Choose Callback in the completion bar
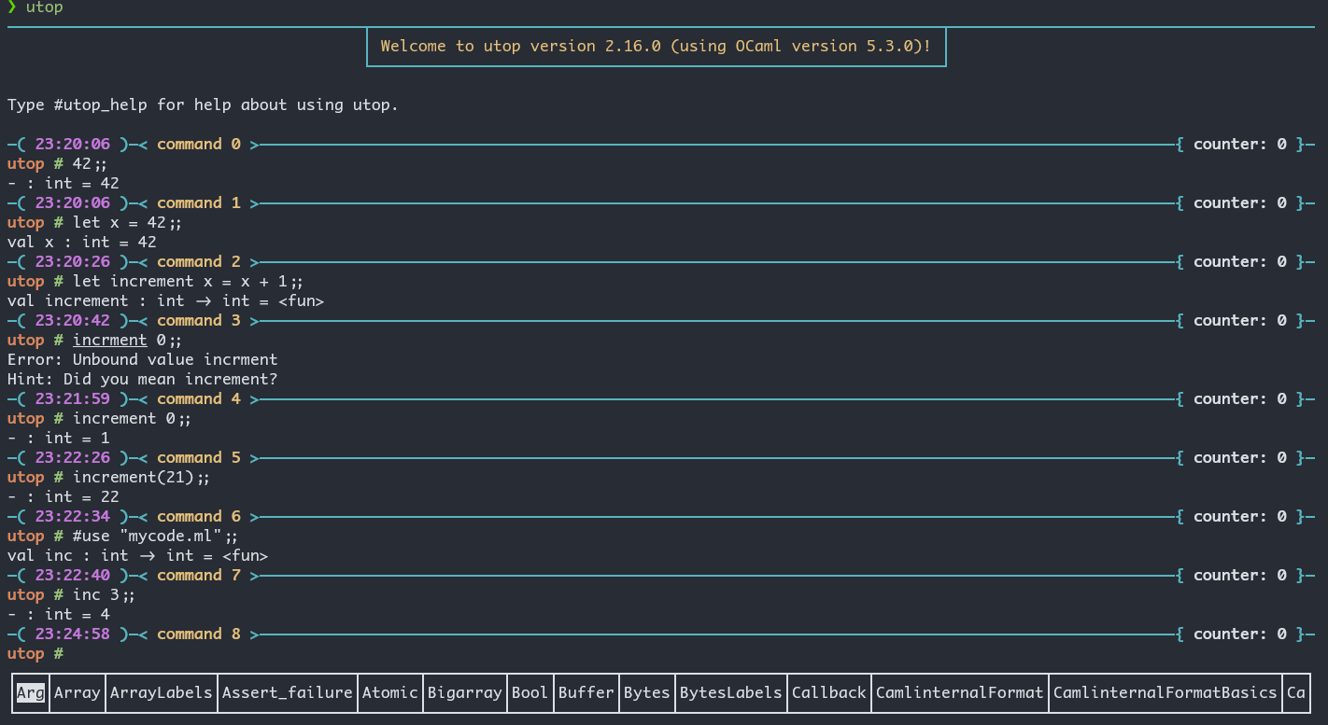This screenshot has width=1328, height=725. click(828, 692)
